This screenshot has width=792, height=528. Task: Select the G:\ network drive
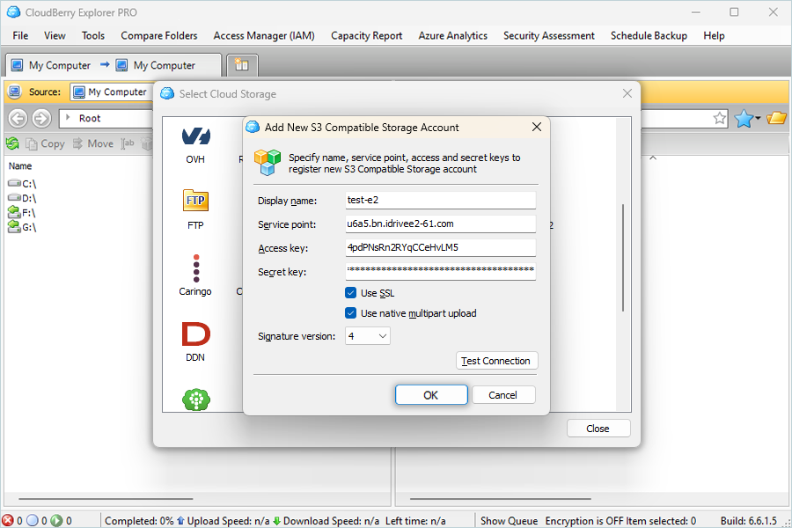click(x=22, y=227)
